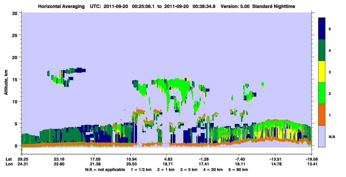Click the colorbar label '3'
The height and width of the screenshot is (177, 346).
coord(330,72)
